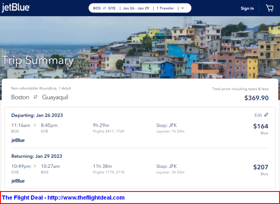Click the Edit link for the trip
This screenshot has width=280, height=204.
click(258, 115)
